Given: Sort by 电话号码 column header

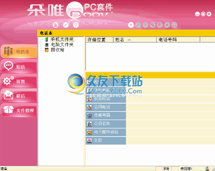Looking at the screenshot, I should 178,40.
